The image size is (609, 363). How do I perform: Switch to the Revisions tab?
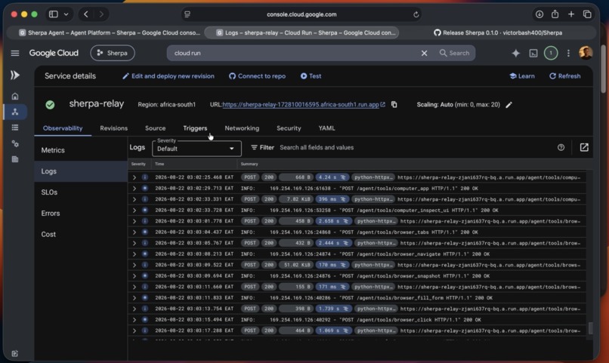pyautogui.click(x=114, y=128)
